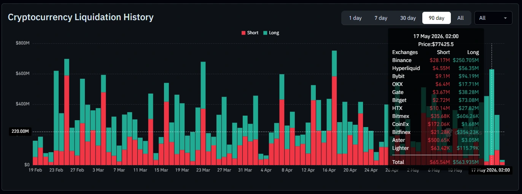Open the All exchanges dropdown
The image size is (522, 194).
click(x=493, y=18)
